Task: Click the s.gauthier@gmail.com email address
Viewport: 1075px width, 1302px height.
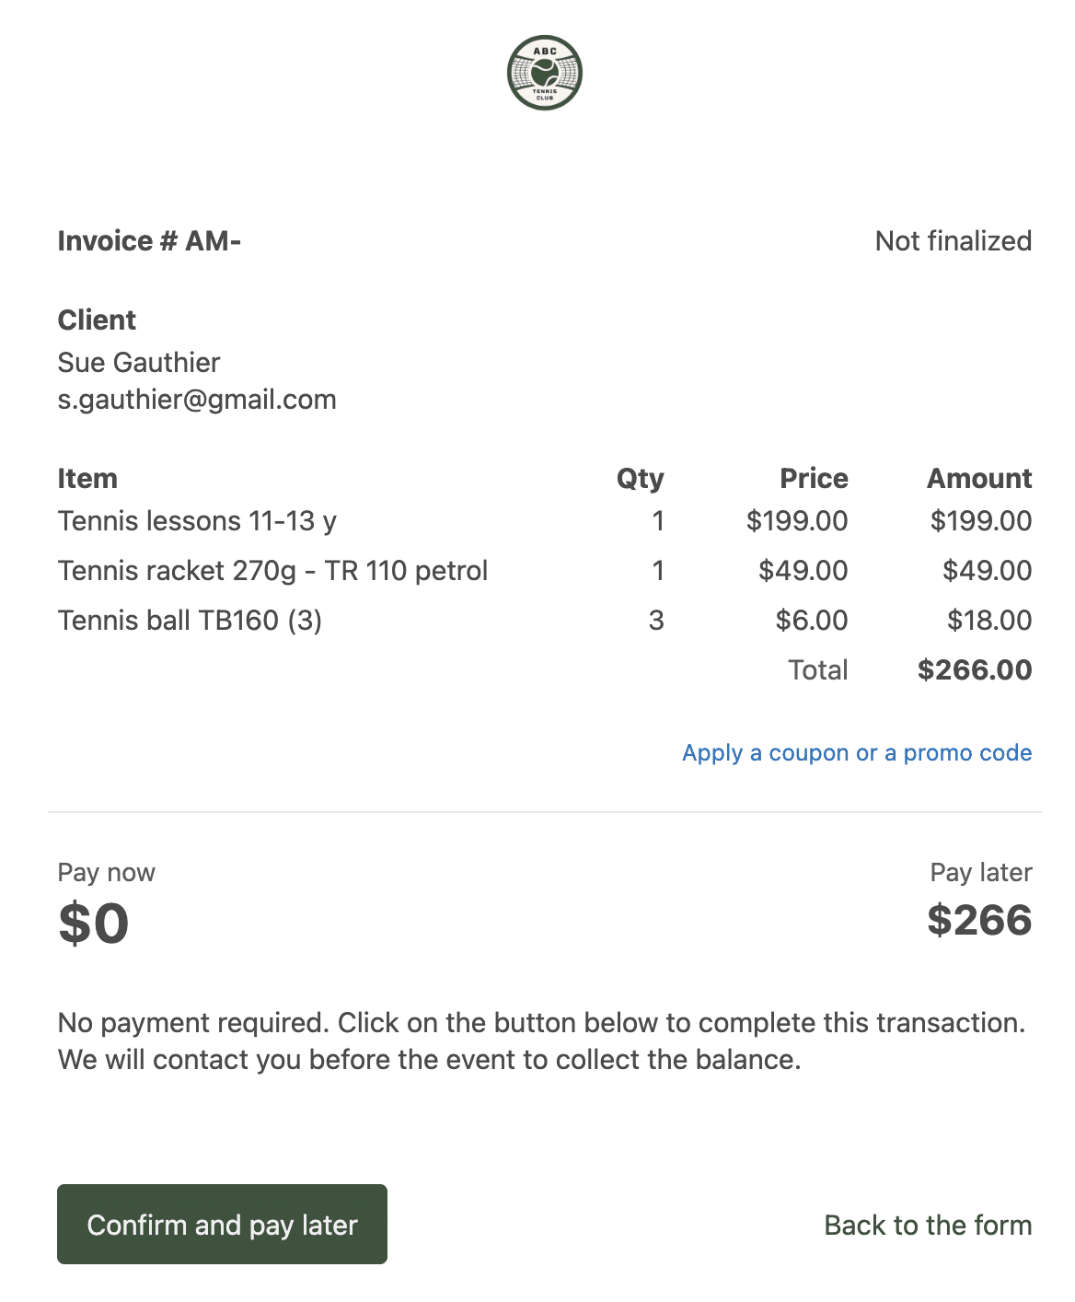Action: tap(197, 400)
